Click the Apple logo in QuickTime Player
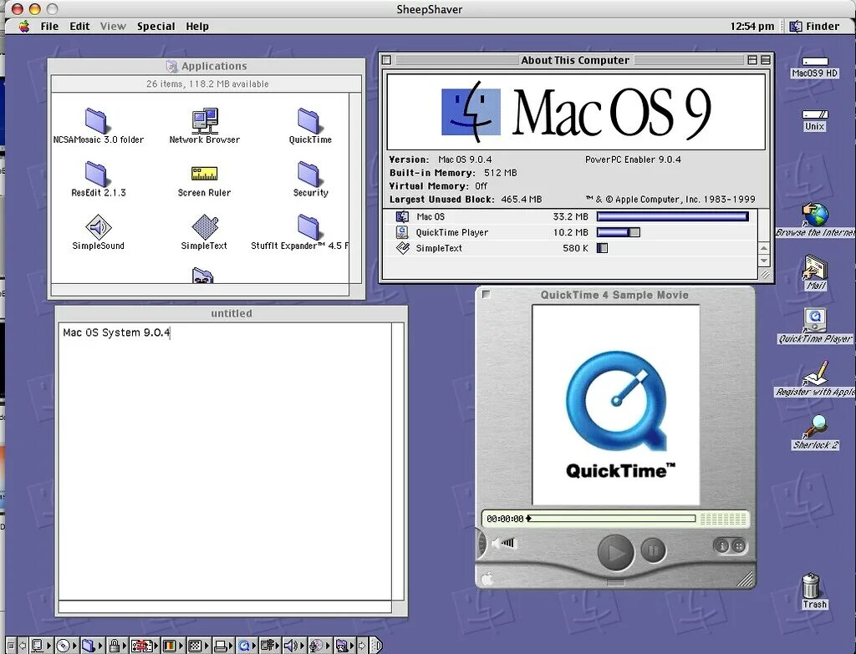The width and height of the screenshot is (856, 654). pyautogui.click(x=487, y=578)
